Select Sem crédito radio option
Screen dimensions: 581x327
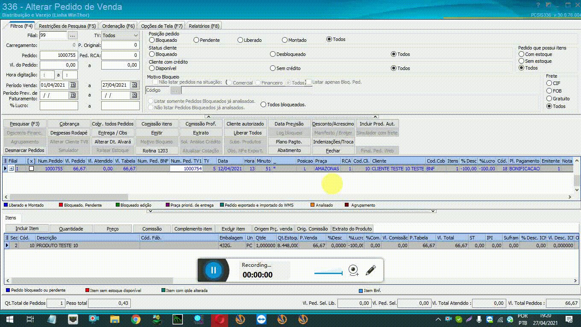click(x=273, y=68)
